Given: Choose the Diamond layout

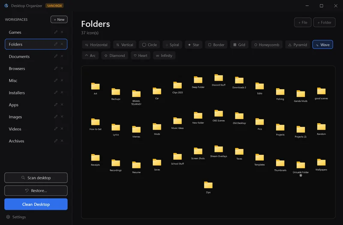Looking at the screenshot, I should point(114,56).
